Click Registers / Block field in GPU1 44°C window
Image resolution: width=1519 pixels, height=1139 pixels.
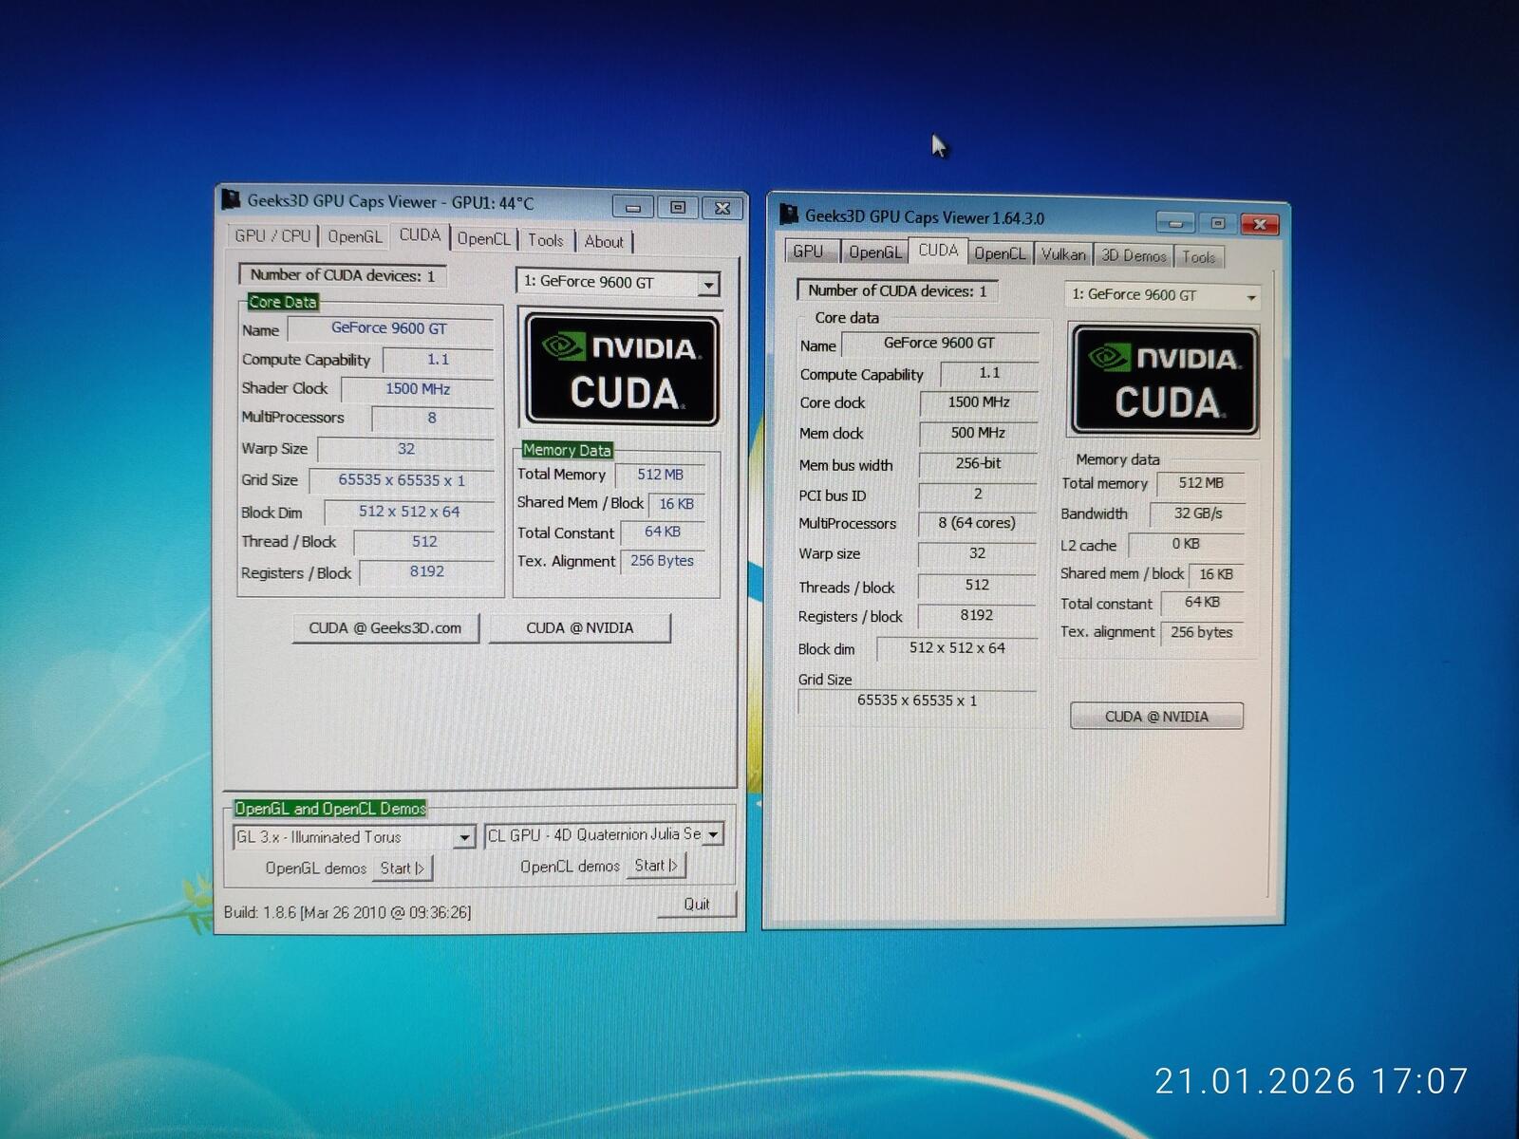pos(427,571)
